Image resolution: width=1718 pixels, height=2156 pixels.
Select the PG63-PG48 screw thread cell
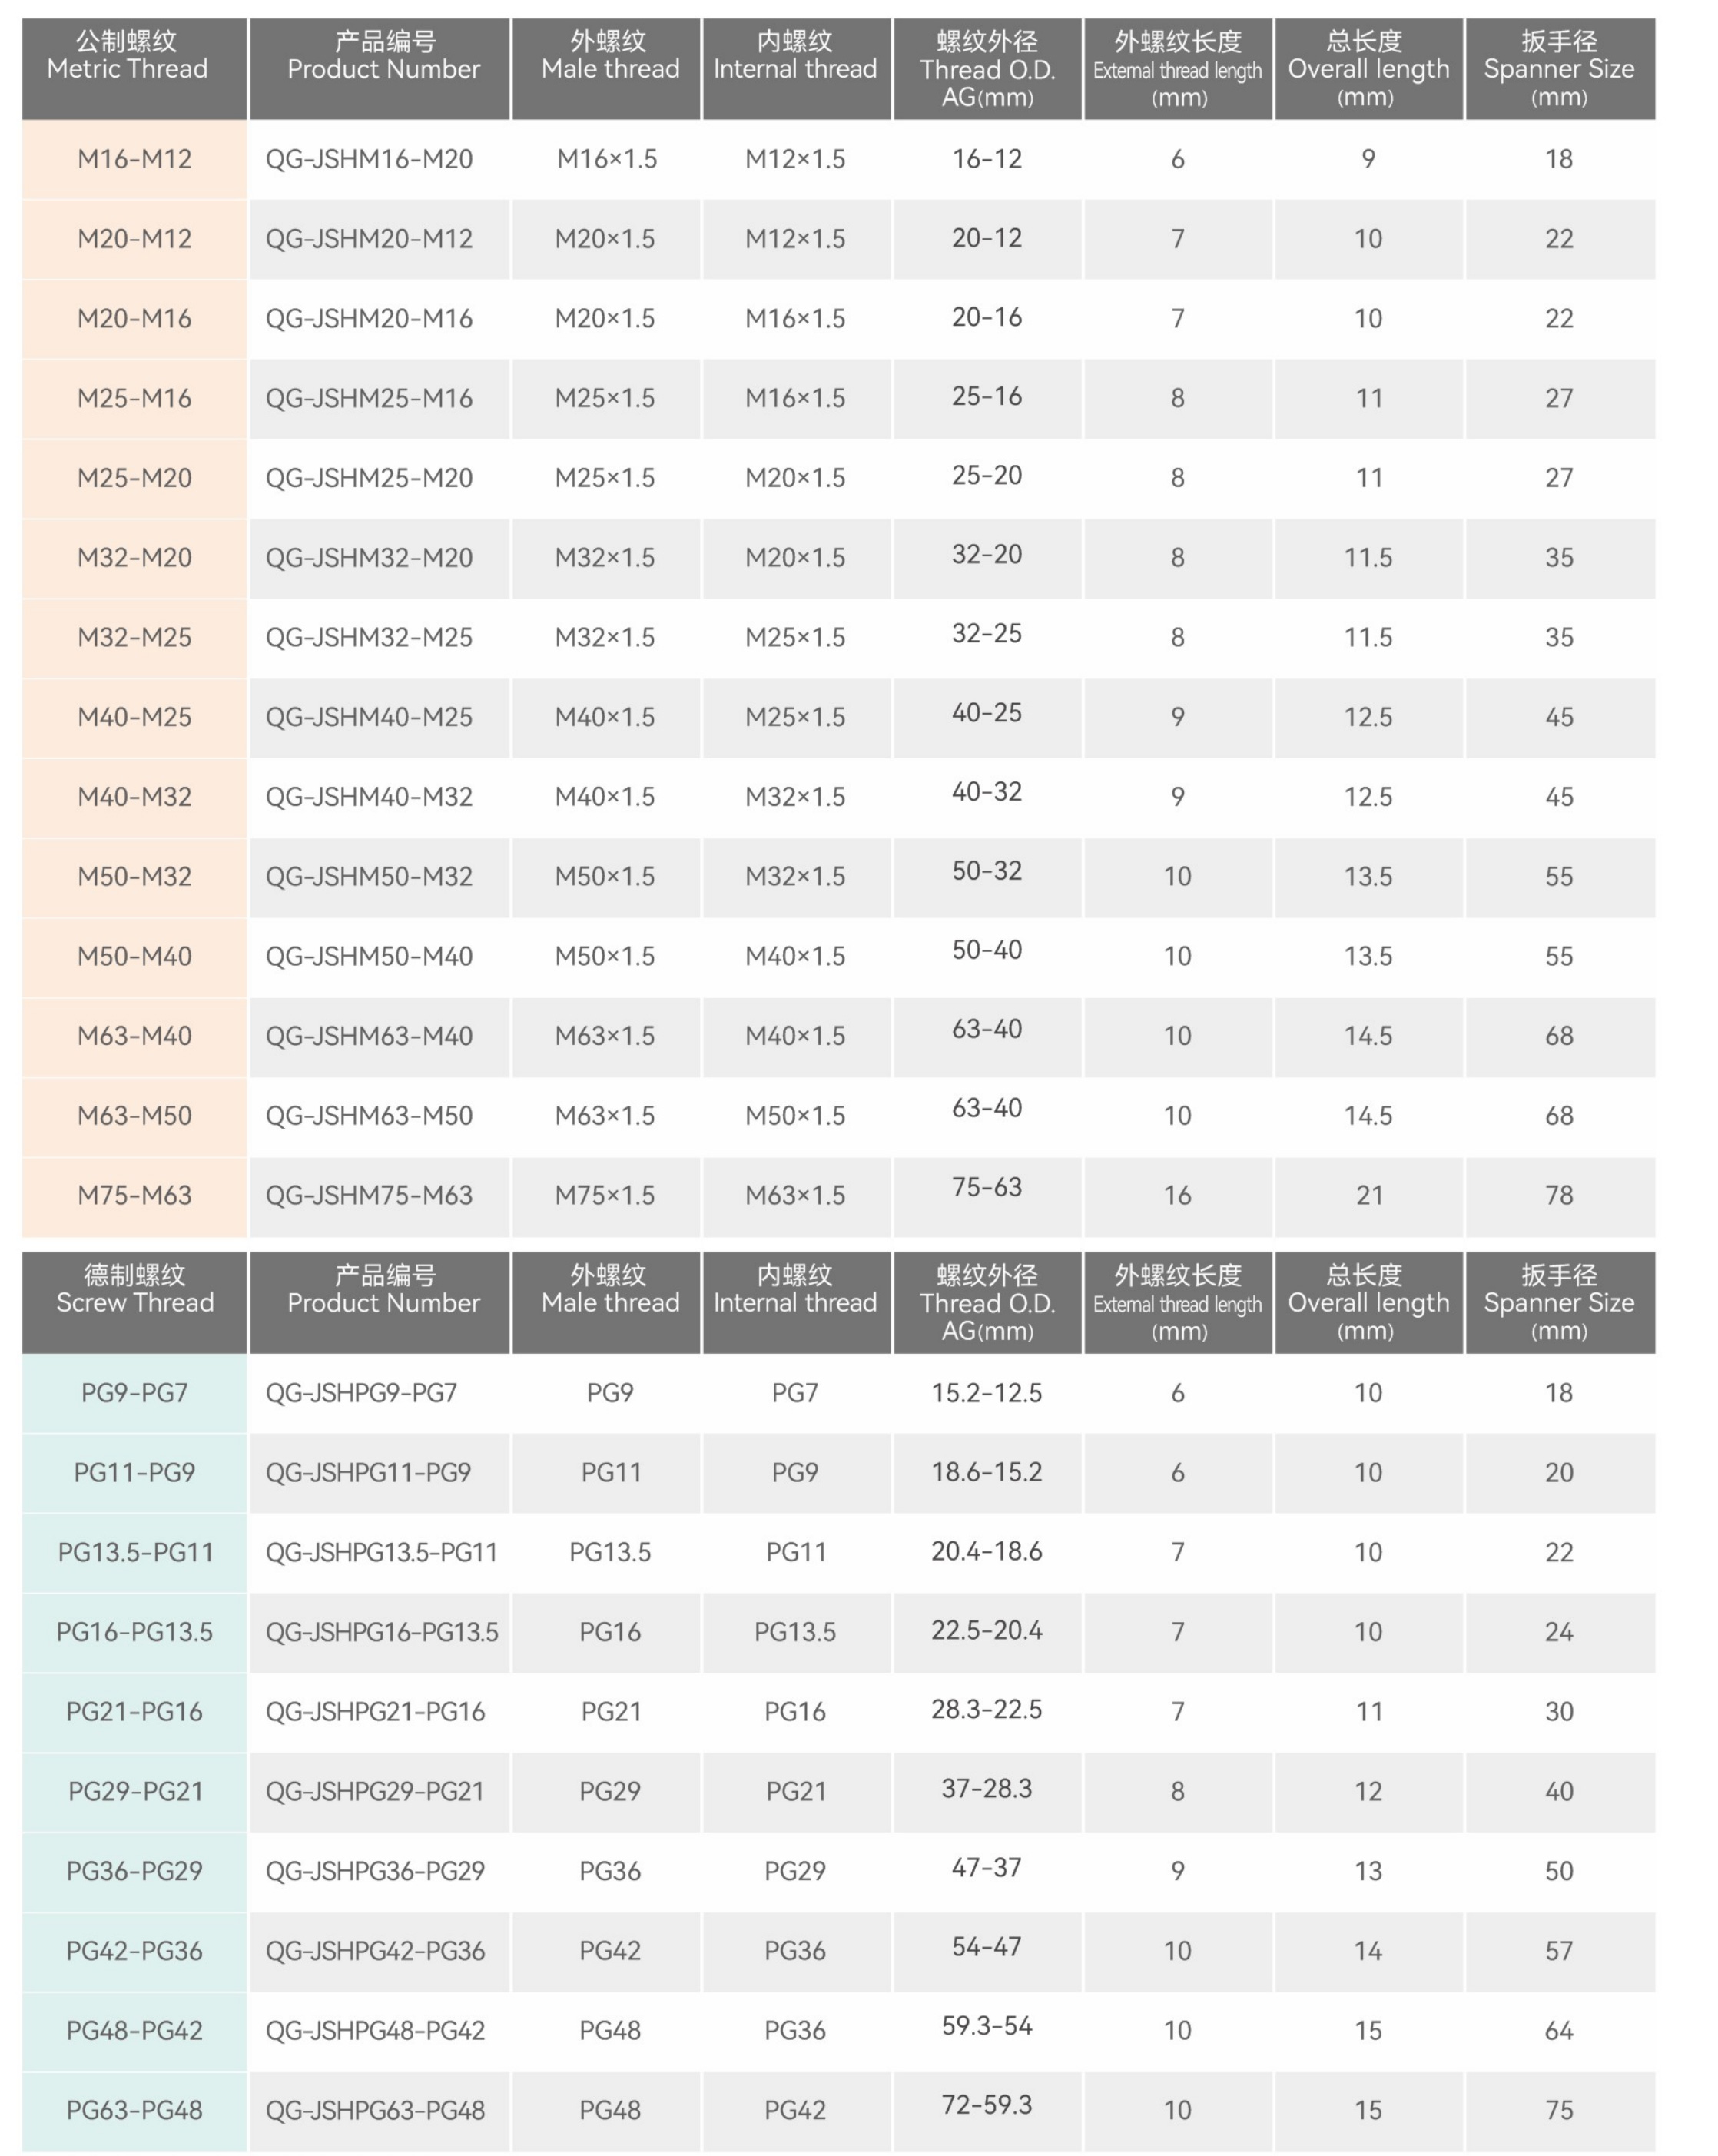click(x=134, y=2110)
